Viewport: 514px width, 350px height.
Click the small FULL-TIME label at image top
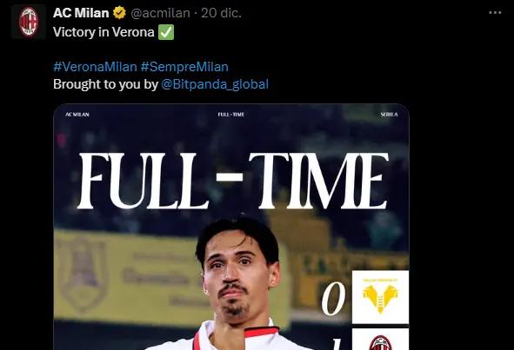[x=231, y=115]
